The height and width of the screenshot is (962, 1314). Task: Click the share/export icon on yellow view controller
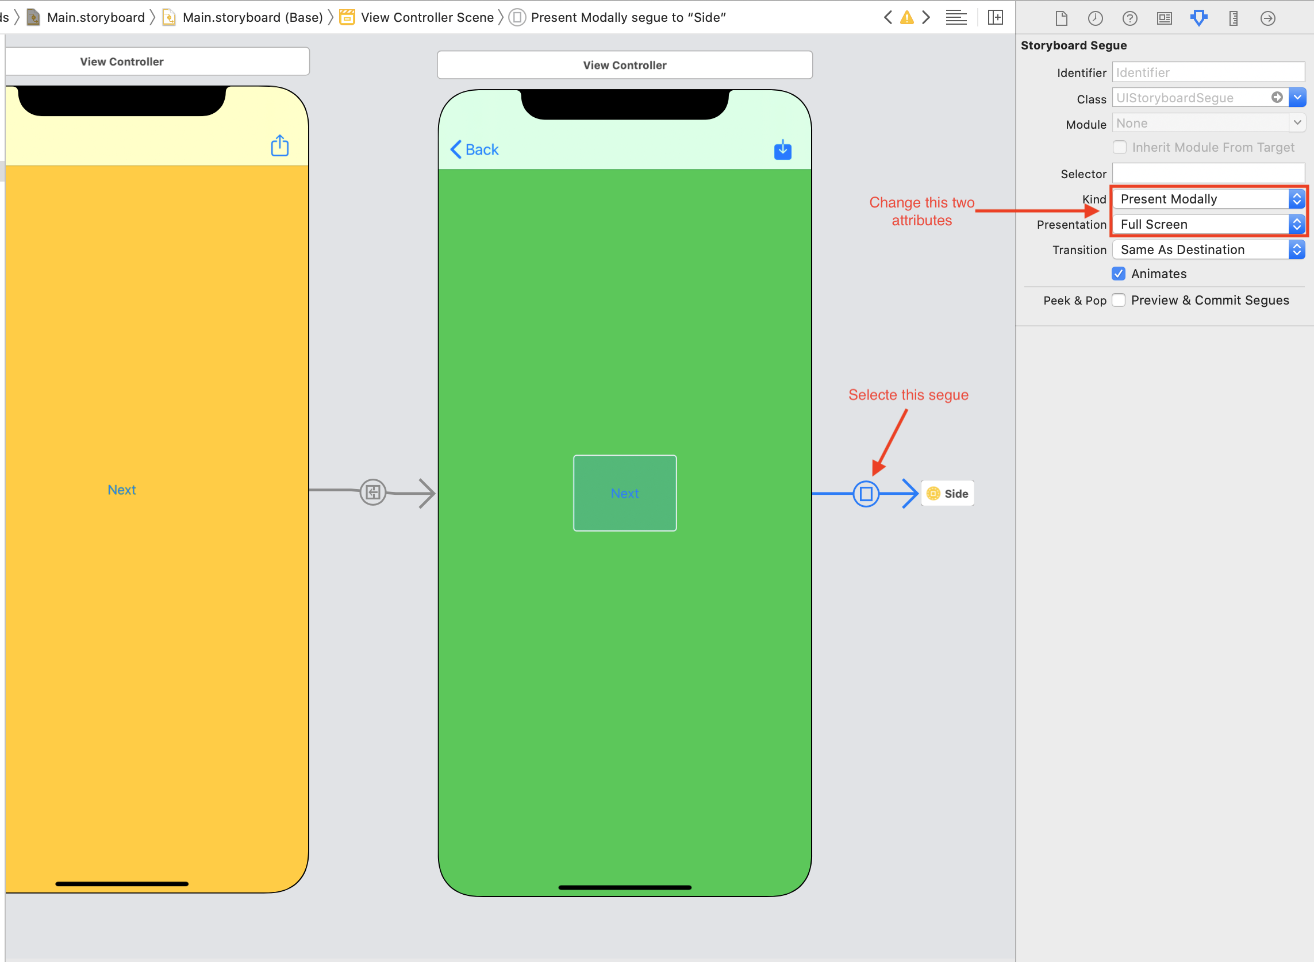click(x=279, y=146)
